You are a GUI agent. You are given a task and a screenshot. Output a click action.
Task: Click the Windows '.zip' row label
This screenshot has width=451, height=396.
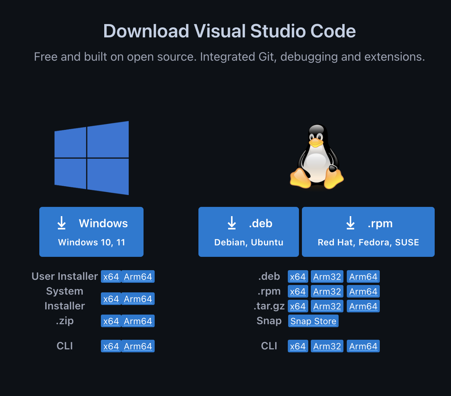coord(65,321)
